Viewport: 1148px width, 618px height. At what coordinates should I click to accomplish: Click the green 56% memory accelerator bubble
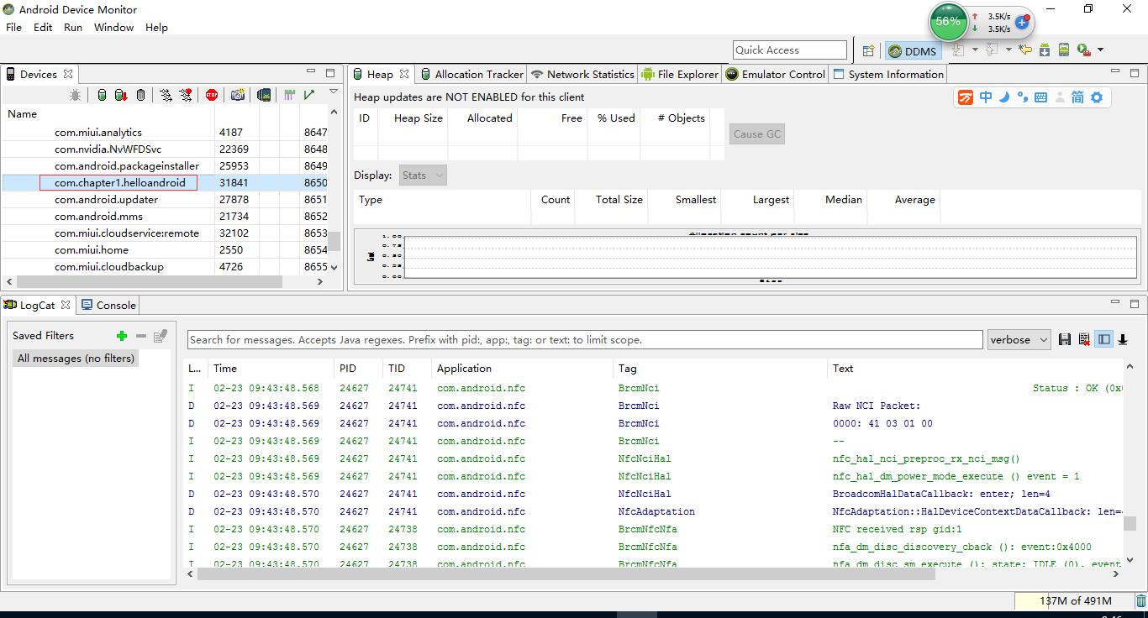[948, 21]
